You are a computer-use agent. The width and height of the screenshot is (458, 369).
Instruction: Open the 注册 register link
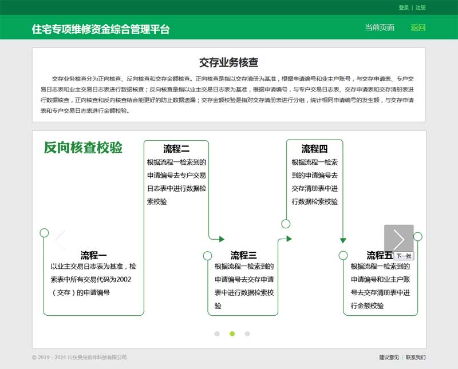click(x=421, y=7)
